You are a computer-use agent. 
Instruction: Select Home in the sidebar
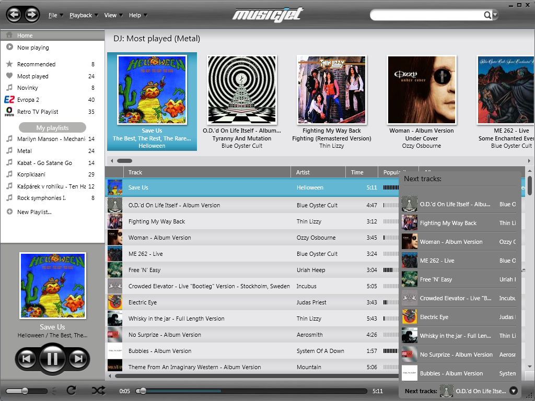(53, 36)
